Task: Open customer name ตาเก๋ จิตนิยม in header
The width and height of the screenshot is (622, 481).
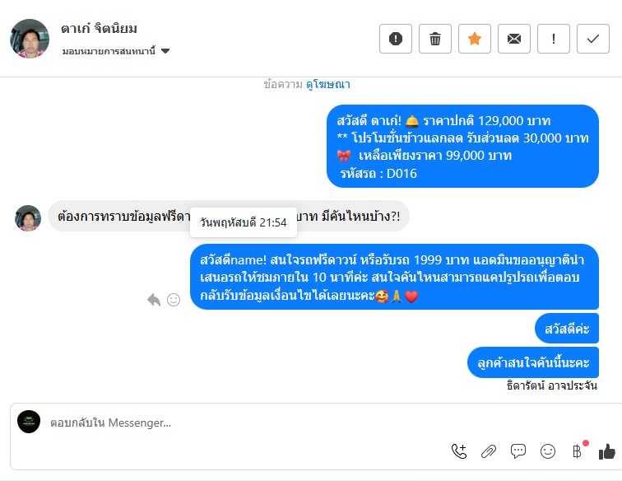Action: point(100,29)
